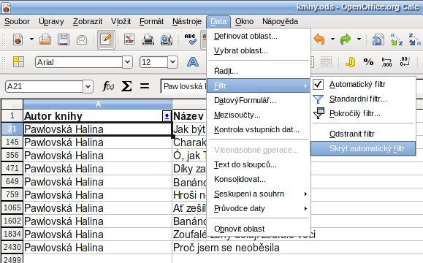Click the Sum sigma icon
The height and width of the screenshot is (263, 423).
126,86
